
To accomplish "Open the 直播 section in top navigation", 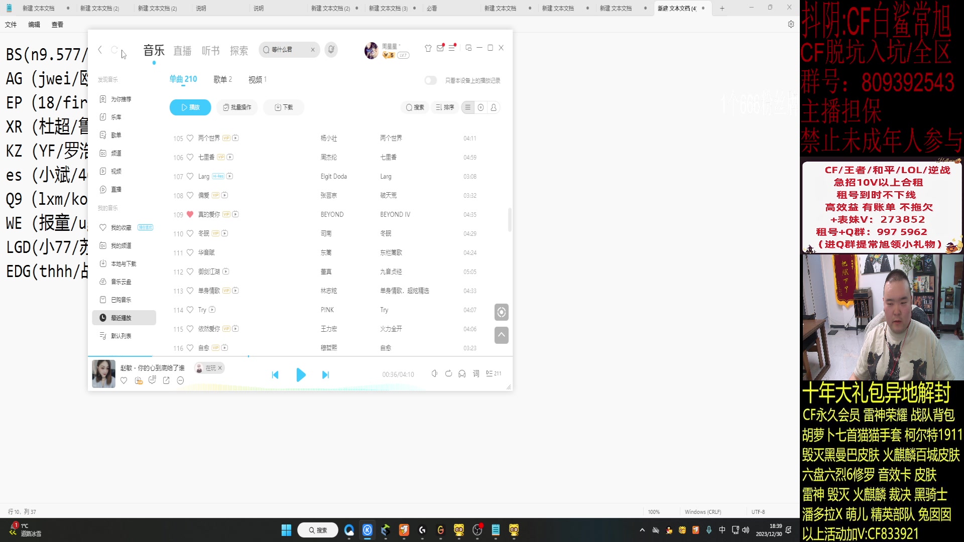I will coord(182,50).
